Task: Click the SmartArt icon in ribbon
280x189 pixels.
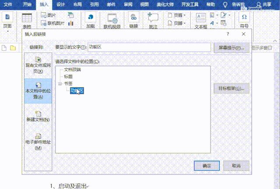Action: pos(71,15)
